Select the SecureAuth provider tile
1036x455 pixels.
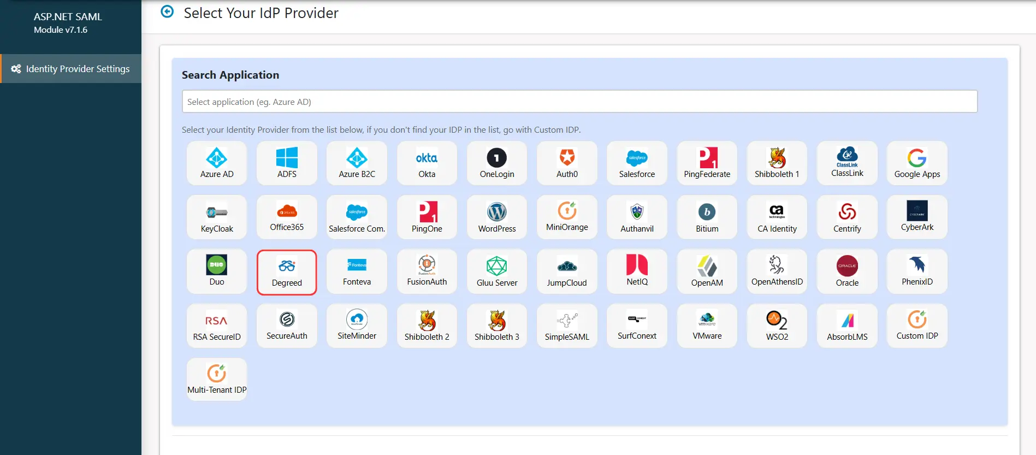(x=287, y=326)
